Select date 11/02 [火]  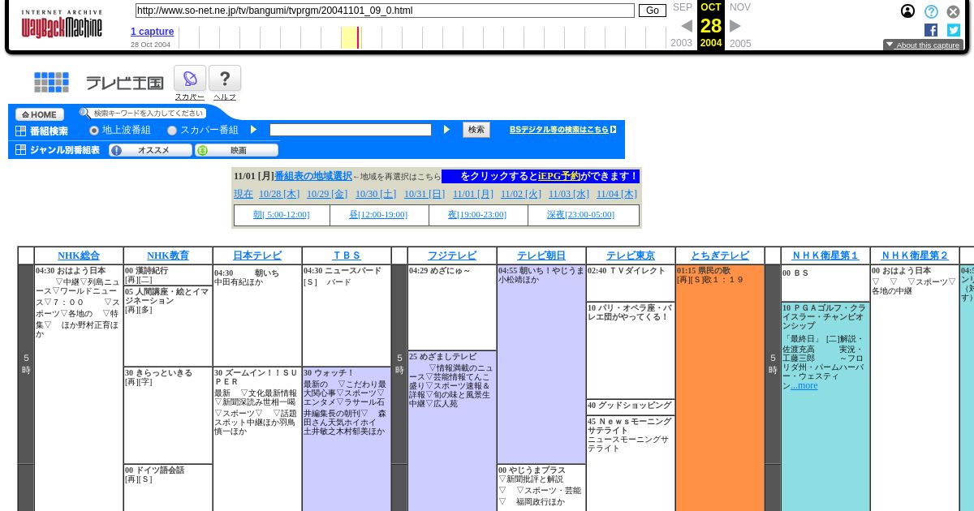pyautogui.click(x=521, y=194)
